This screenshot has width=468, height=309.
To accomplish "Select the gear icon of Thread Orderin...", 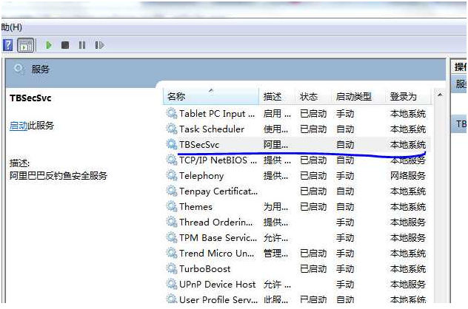I will coord(172,222).
